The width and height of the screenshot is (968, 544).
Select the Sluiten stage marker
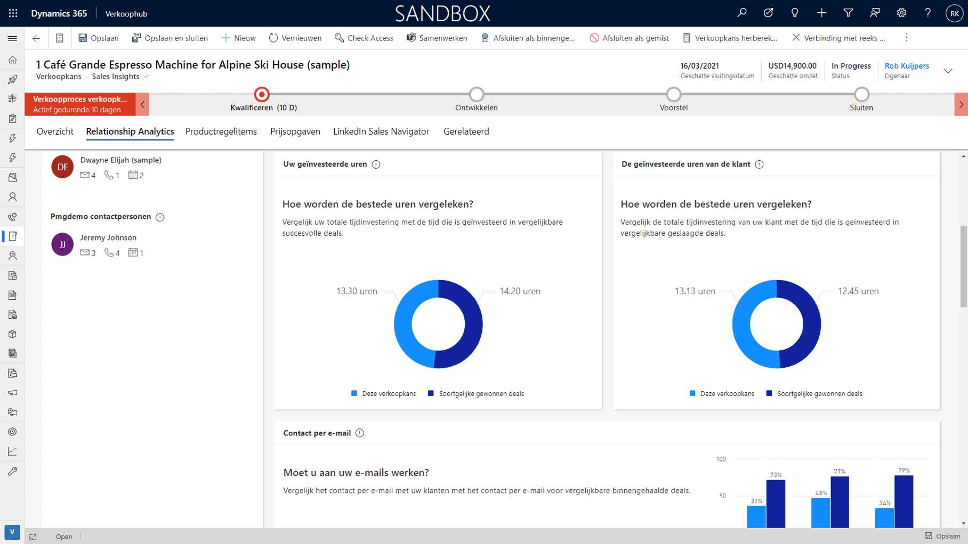[861, 95]
